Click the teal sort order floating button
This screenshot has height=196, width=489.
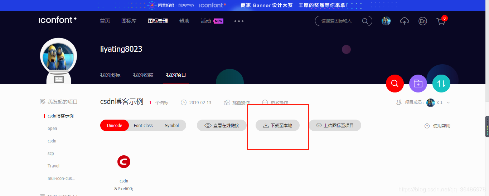tap(441, 84)
